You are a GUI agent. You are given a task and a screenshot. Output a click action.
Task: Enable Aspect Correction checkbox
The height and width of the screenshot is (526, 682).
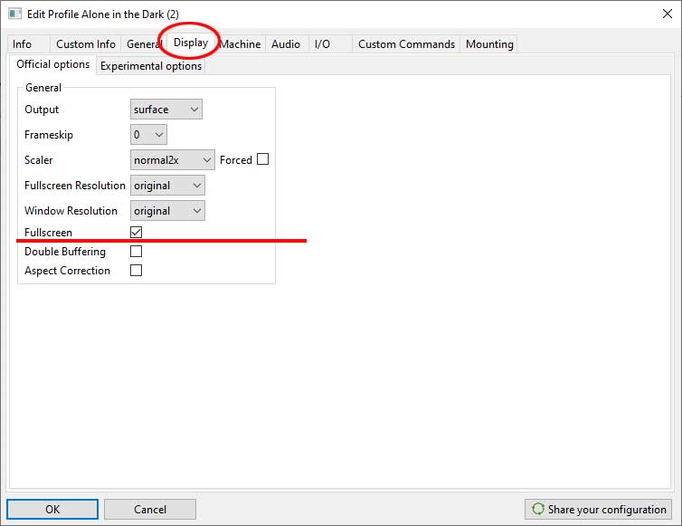point(137,271)
